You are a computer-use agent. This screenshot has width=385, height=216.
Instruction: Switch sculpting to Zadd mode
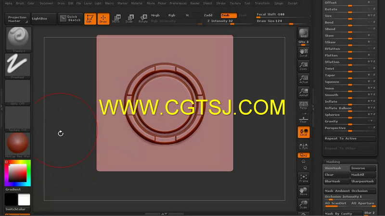pyautogui.click(x=208, y=15)
